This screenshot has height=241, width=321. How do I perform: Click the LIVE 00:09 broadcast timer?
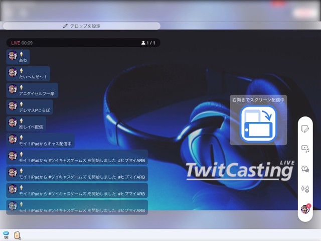click(22, 43)
